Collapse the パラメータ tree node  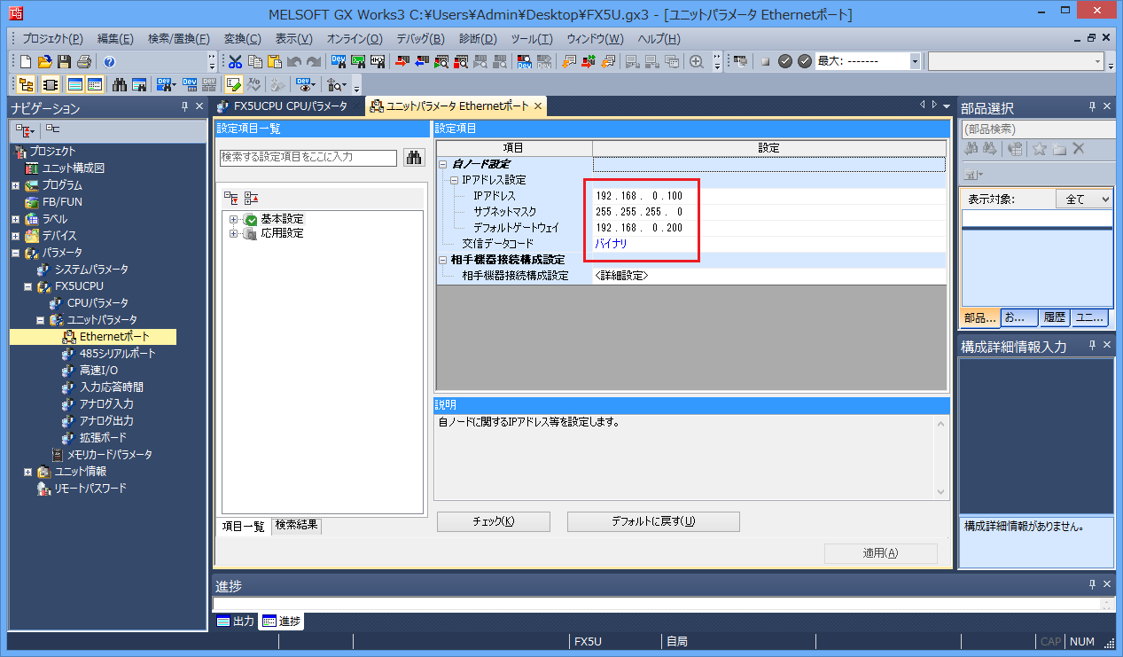coord(16,253)
